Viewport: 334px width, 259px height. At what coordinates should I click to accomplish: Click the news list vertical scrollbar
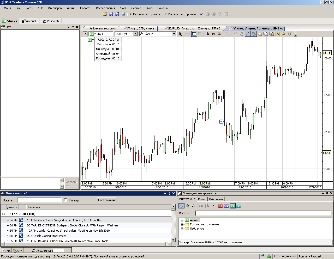[174, 224]
